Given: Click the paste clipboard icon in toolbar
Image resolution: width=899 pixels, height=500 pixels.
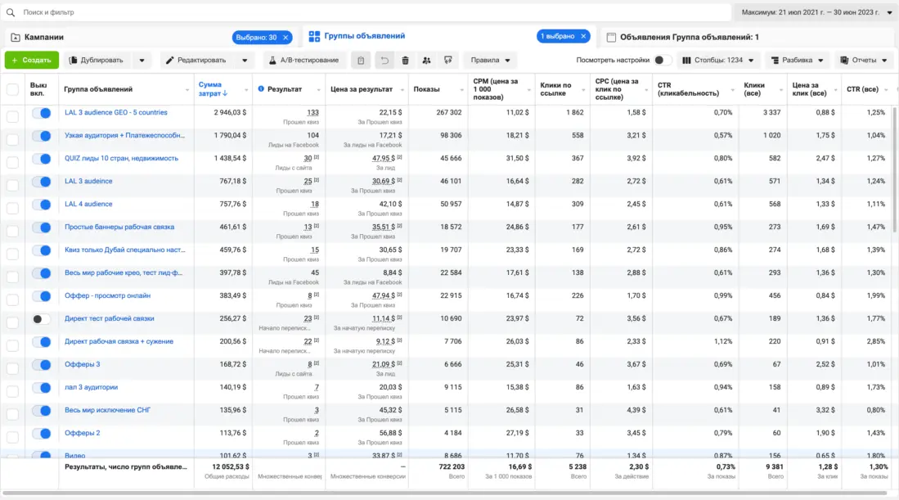Looking at the screenshot, I should (361, 61).
